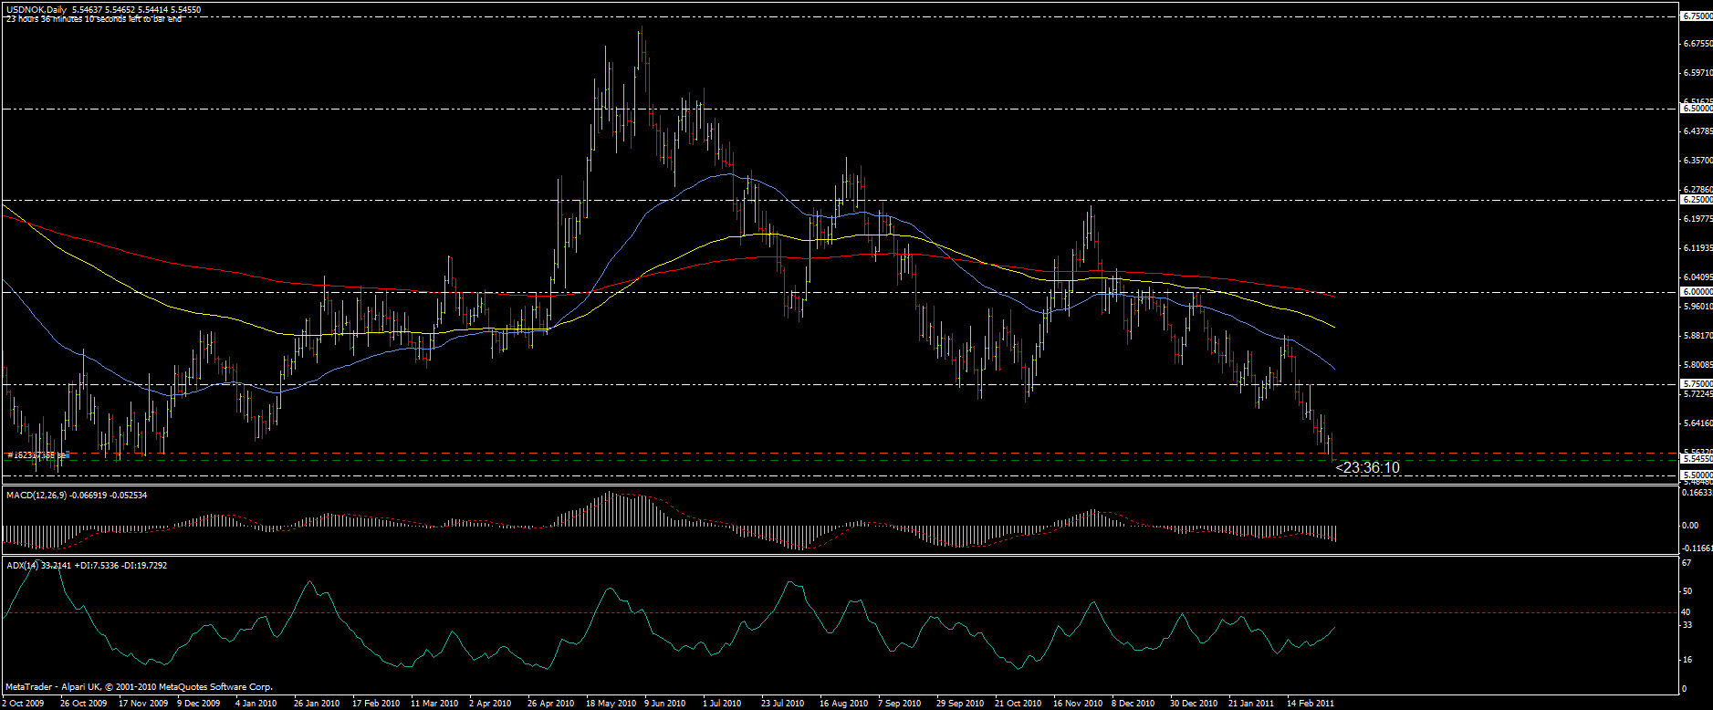This screenshot has width=1713, height=710.
Task: Click the 18 May 2010 date label
Action: click(611, 704)
